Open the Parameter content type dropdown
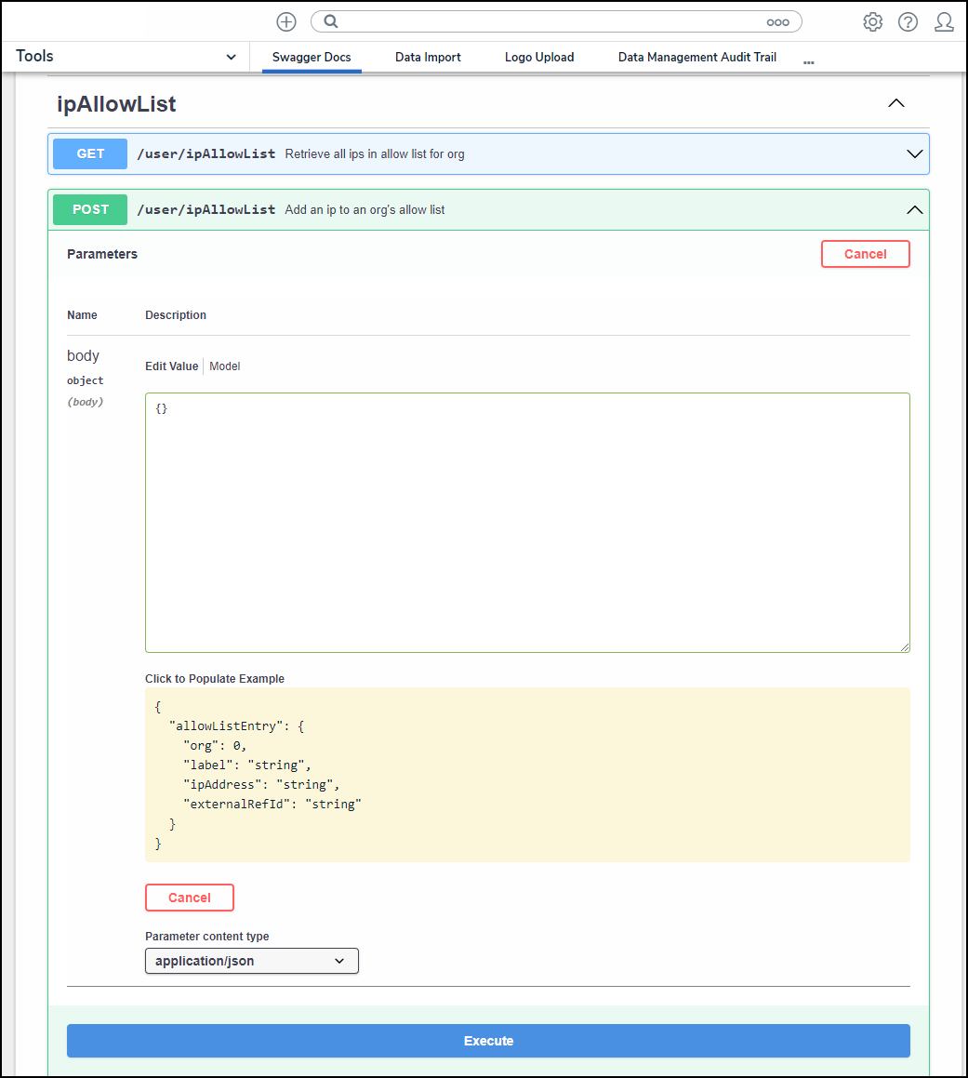968x1078 pixels. (251, 961)
